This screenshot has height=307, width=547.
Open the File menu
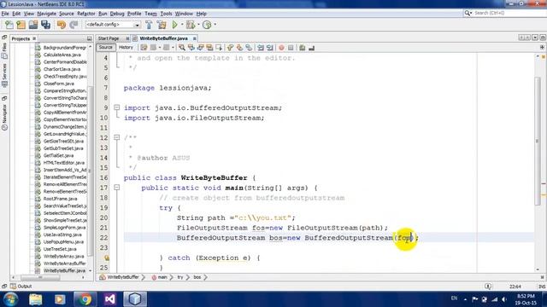pos(5,14)
